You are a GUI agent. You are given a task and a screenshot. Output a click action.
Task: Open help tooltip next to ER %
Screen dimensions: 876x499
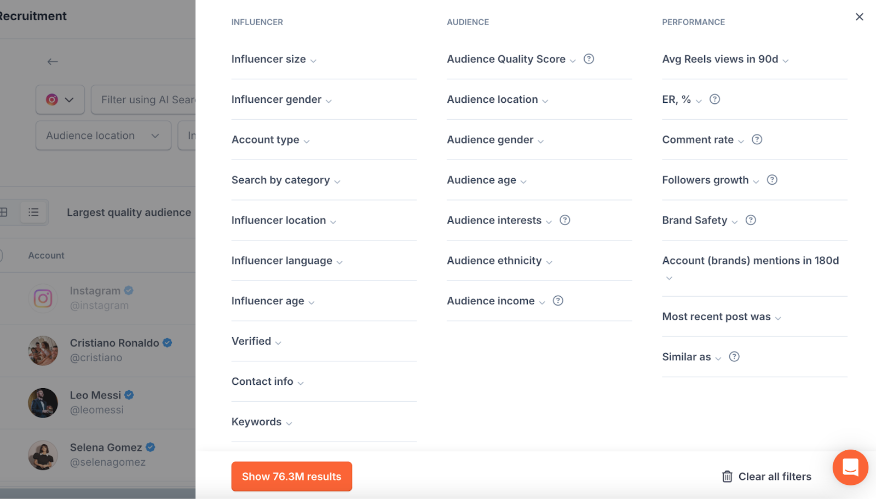(715, 99)
